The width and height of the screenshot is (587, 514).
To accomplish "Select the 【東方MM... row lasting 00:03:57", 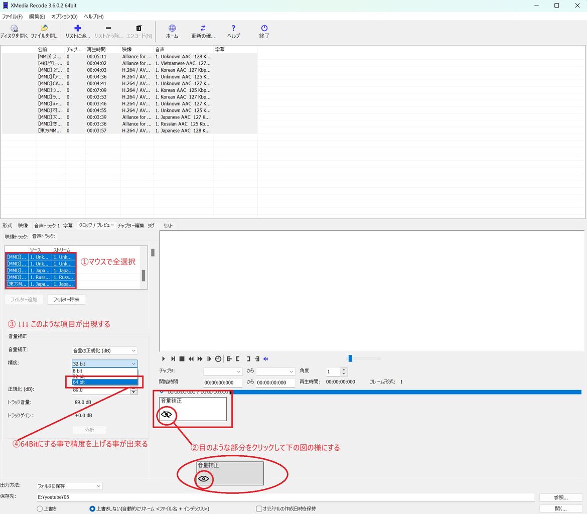I will click(129, 131).
